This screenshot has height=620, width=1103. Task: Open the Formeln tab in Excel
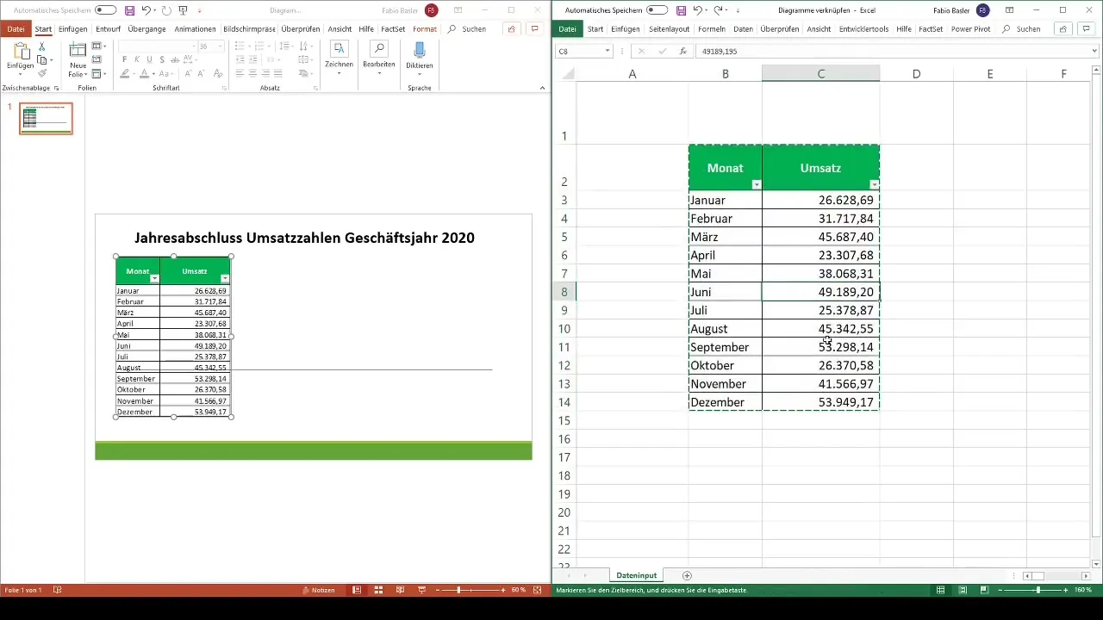click(x=712, y=29)
